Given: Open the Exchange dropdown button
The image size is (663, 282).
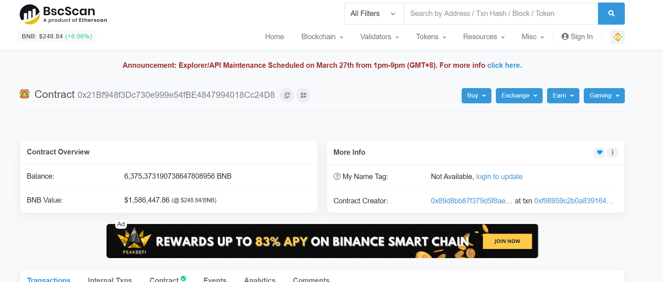Looking at the screenshot, I should tap(519, 96).
